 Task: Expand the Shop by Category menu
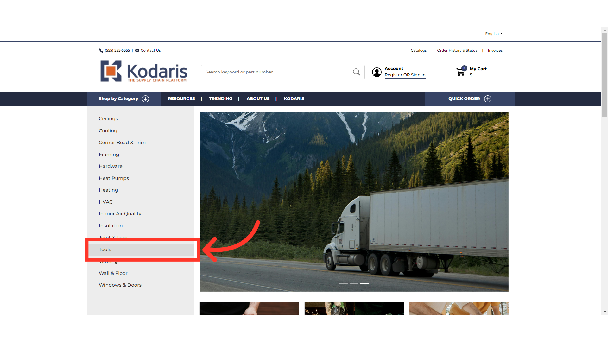[x=124, y=99]
